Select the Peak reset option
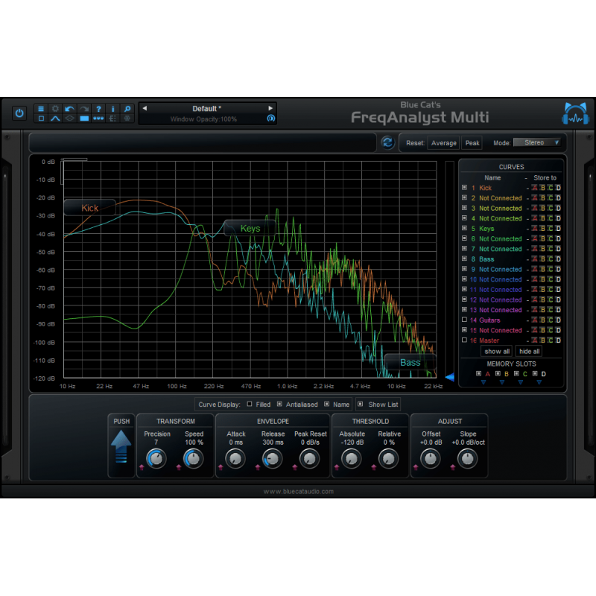Viewport: 596px width, 596px height. (472, 142)
